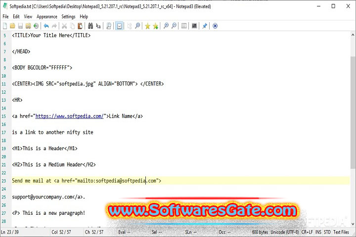Click the blue Exit icon in toolbar
Viewport: 356px width, 237px height.
215,26
